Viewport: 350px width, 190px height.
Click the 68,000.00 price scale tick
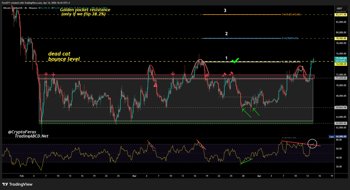[341, 96]
